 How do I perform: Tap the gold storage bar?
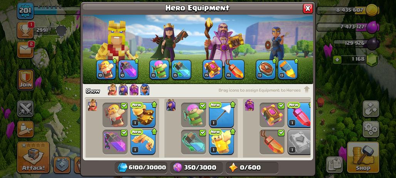348,10
